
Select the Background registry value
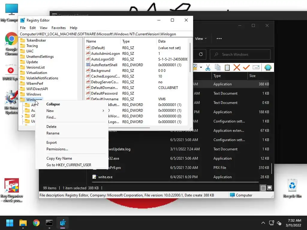101,71
